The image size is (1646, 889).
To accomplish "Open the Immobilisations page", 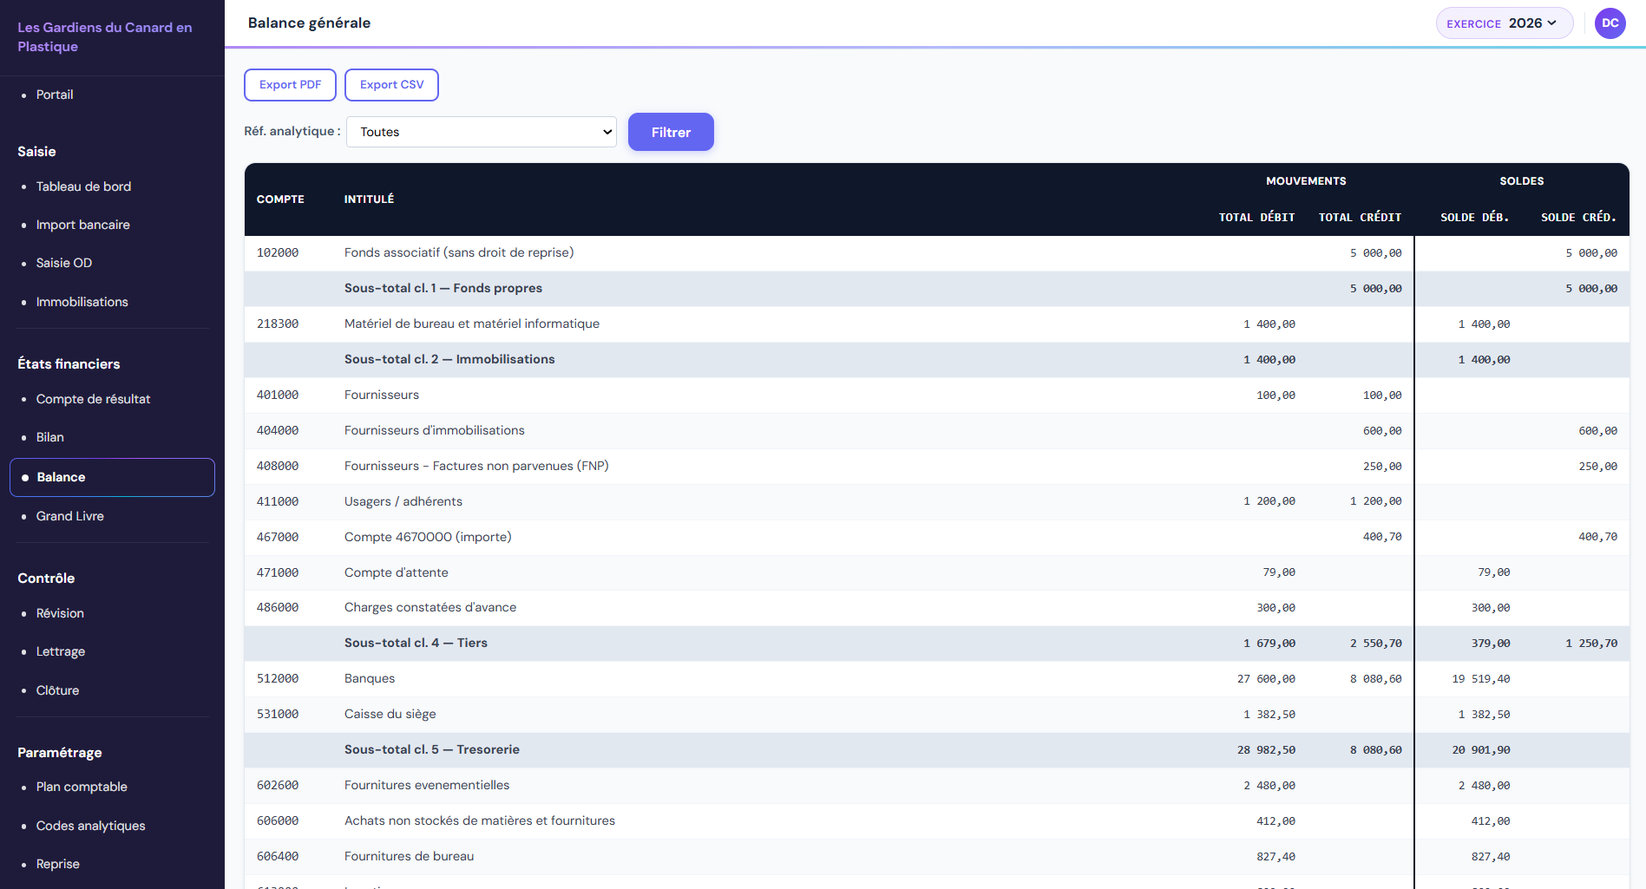I will pyautogui.click(x=82, y=301).
